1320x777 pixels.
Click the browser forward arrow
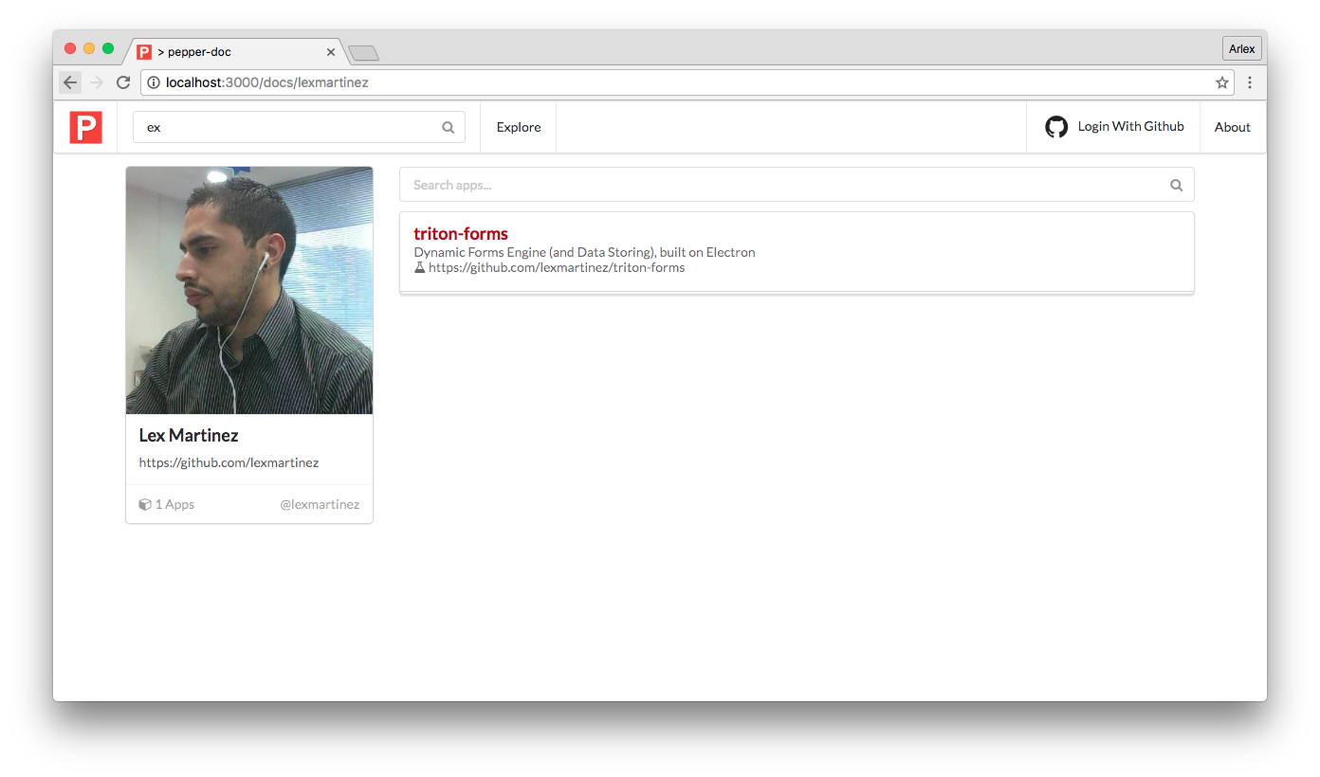[x=97, y=82]
